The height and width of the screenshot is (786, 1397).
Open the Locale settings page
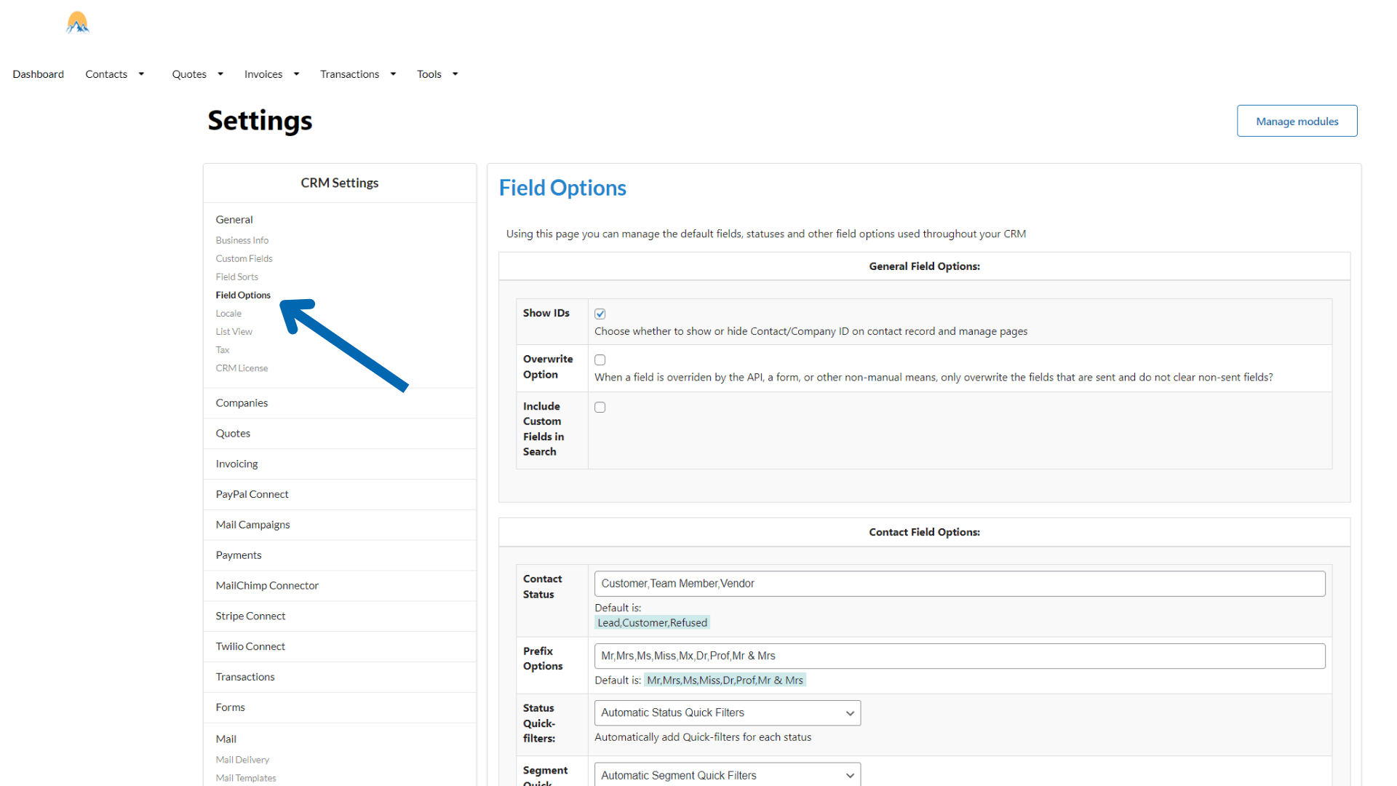(228, 313)
